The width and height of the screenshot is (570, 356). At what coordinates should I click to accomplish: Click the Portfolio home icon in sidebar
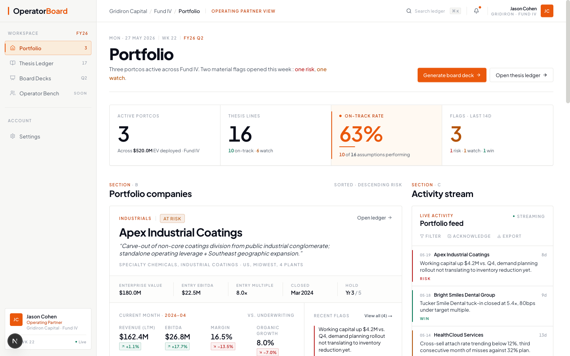tap(13, 48)
